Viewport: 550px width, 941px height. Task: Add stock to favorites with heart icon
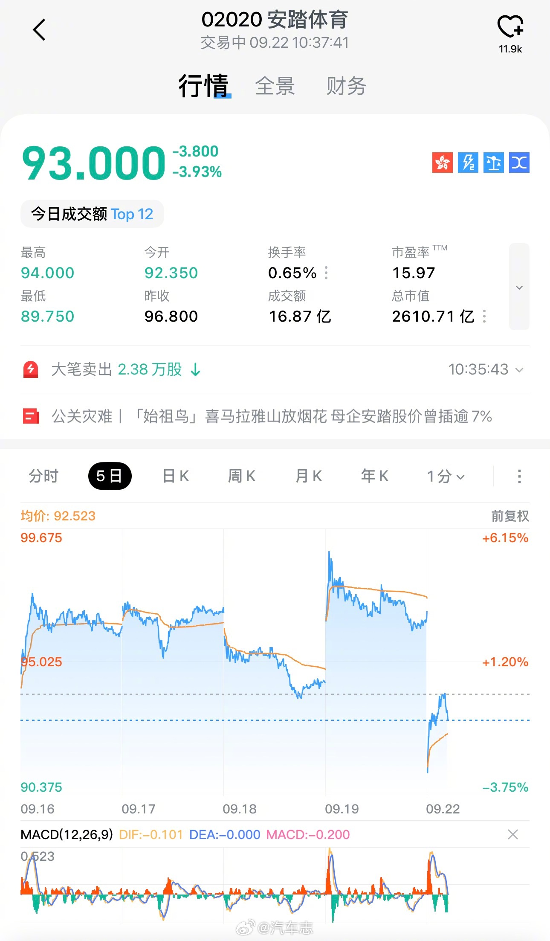tap(510, 26)
